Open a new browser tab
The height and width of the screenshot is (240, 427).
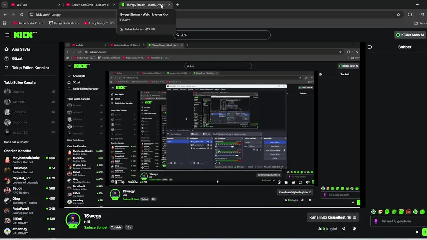[177, 5]
